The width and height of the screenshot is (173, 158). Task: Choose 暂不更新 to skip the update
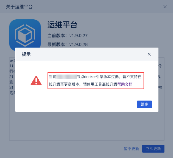click(131, 149)
